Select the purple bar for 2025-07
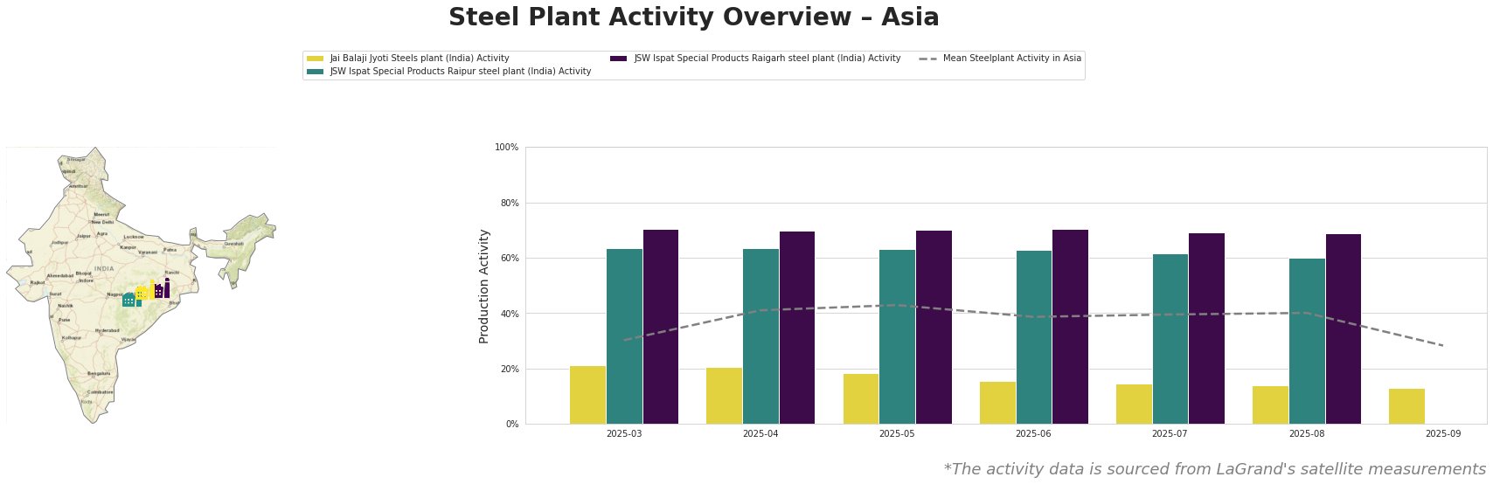This screenshot has width=1493, height=484. pos(1206,328)
